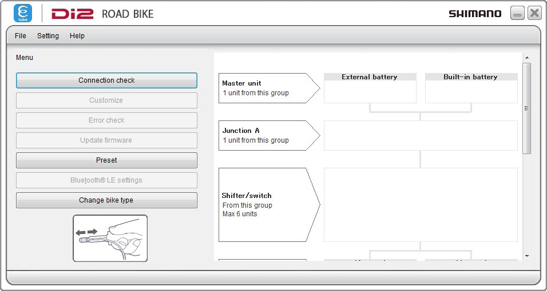The height and width of the screenshot is (291, 547).
Task: Click the 'Max 6 units' text
Action: click(240, 214)
